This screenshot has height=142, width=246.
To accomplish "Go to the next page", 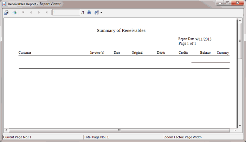I will point(39,12).
